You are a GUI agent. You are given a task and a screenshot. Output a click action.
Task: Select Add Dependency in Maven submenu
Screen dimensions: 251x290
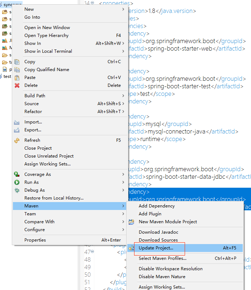coord(185,206)
